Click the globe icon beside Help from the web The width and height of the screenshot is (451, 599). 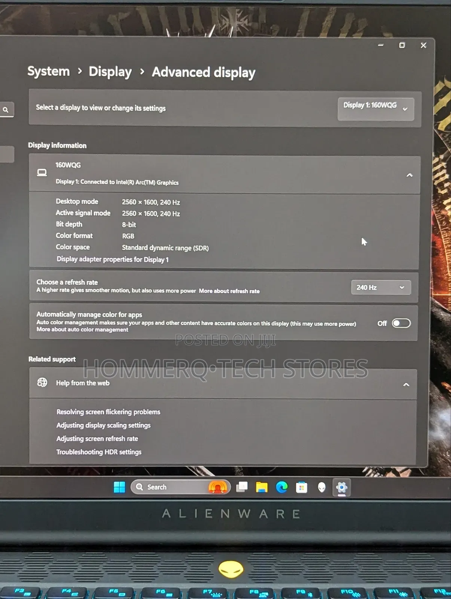tap(42, 382)
